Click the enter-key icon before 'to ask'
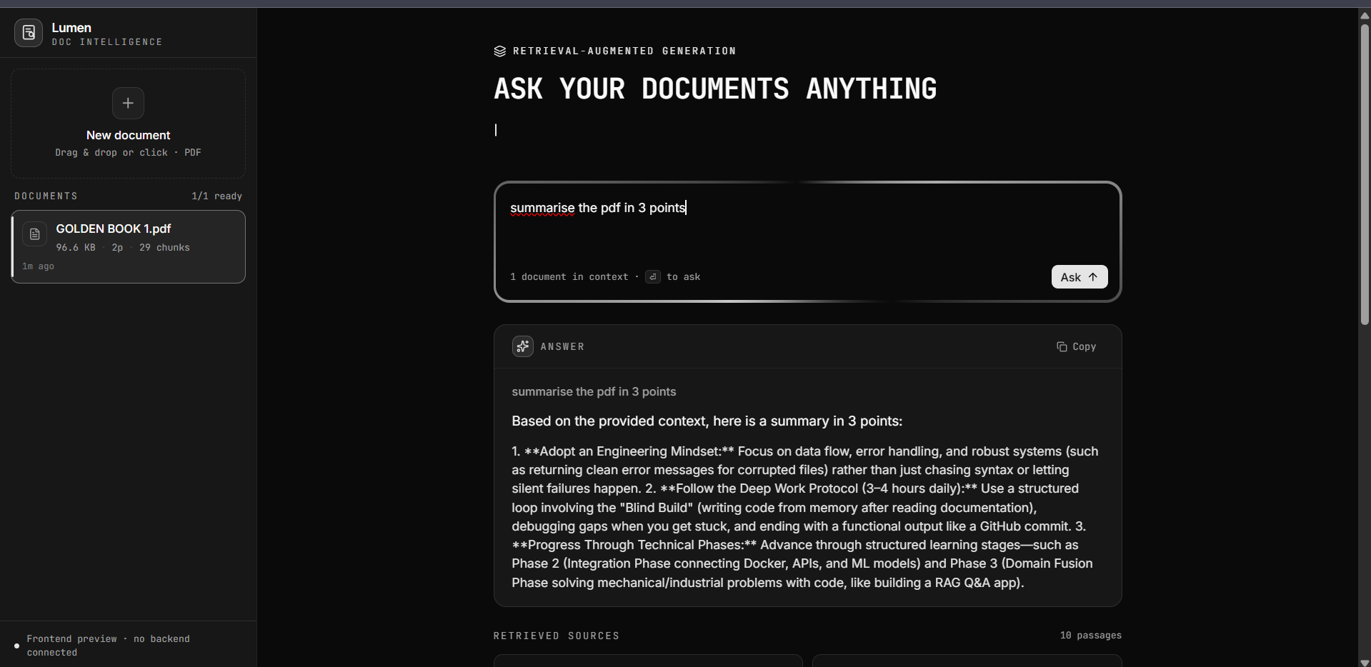This screenshot has width=1371, height=667. [x=653, y=277]
